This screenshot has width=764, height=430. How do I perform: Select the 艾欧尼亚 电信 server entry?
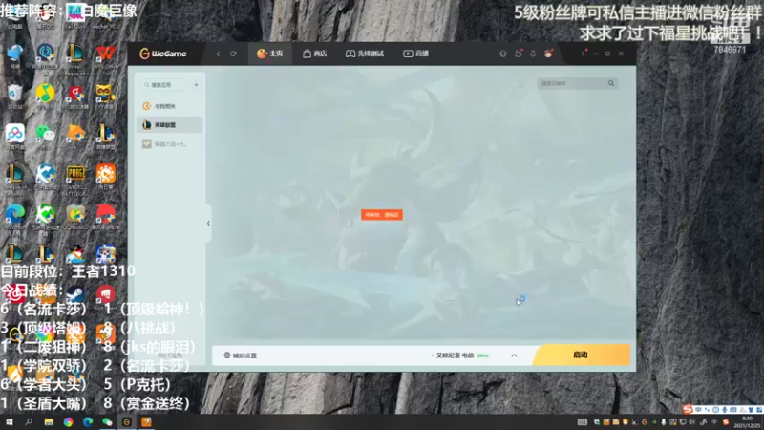click(x=459, y=355)
